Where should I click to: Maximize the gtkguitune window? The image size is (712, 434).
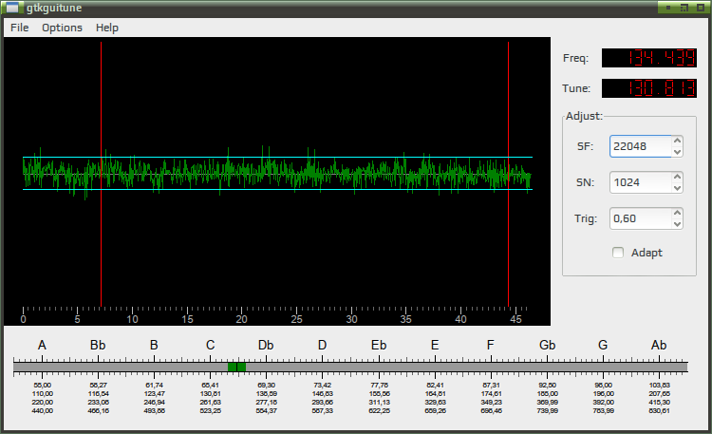pyautogui.click(x=684, y=8)
